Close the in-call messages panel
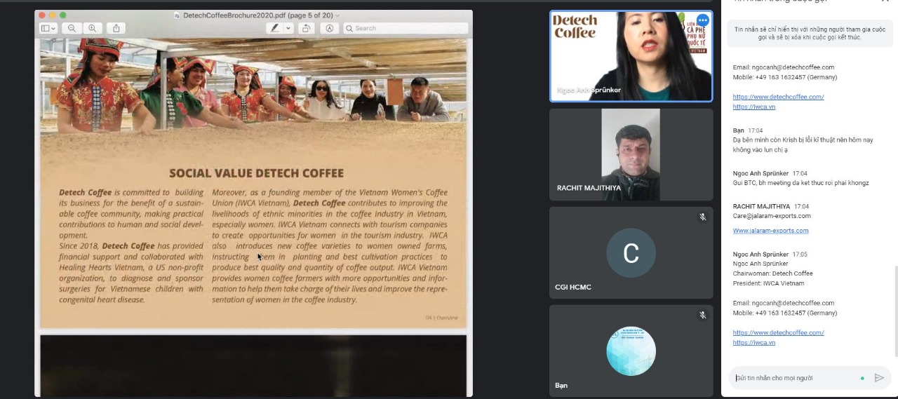 pyautogui.click(x=885, y=1)
